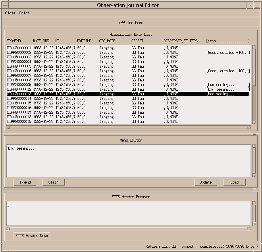Click the Load button

pyautogui.click(x=234, y=182)
